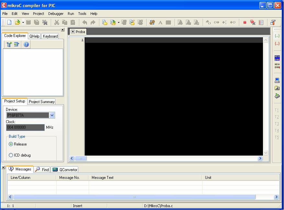
Task: Click the Save File toolbar icon
Action: click(28, 22)
